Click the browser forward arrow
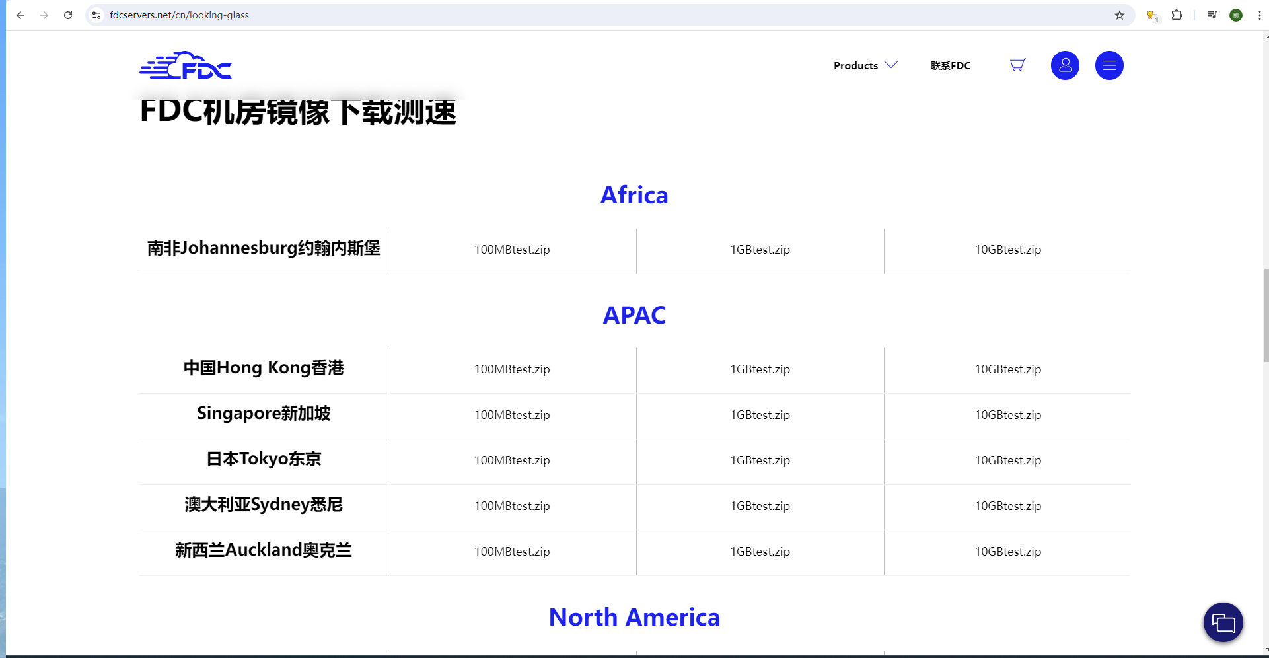 pos(44,15)
